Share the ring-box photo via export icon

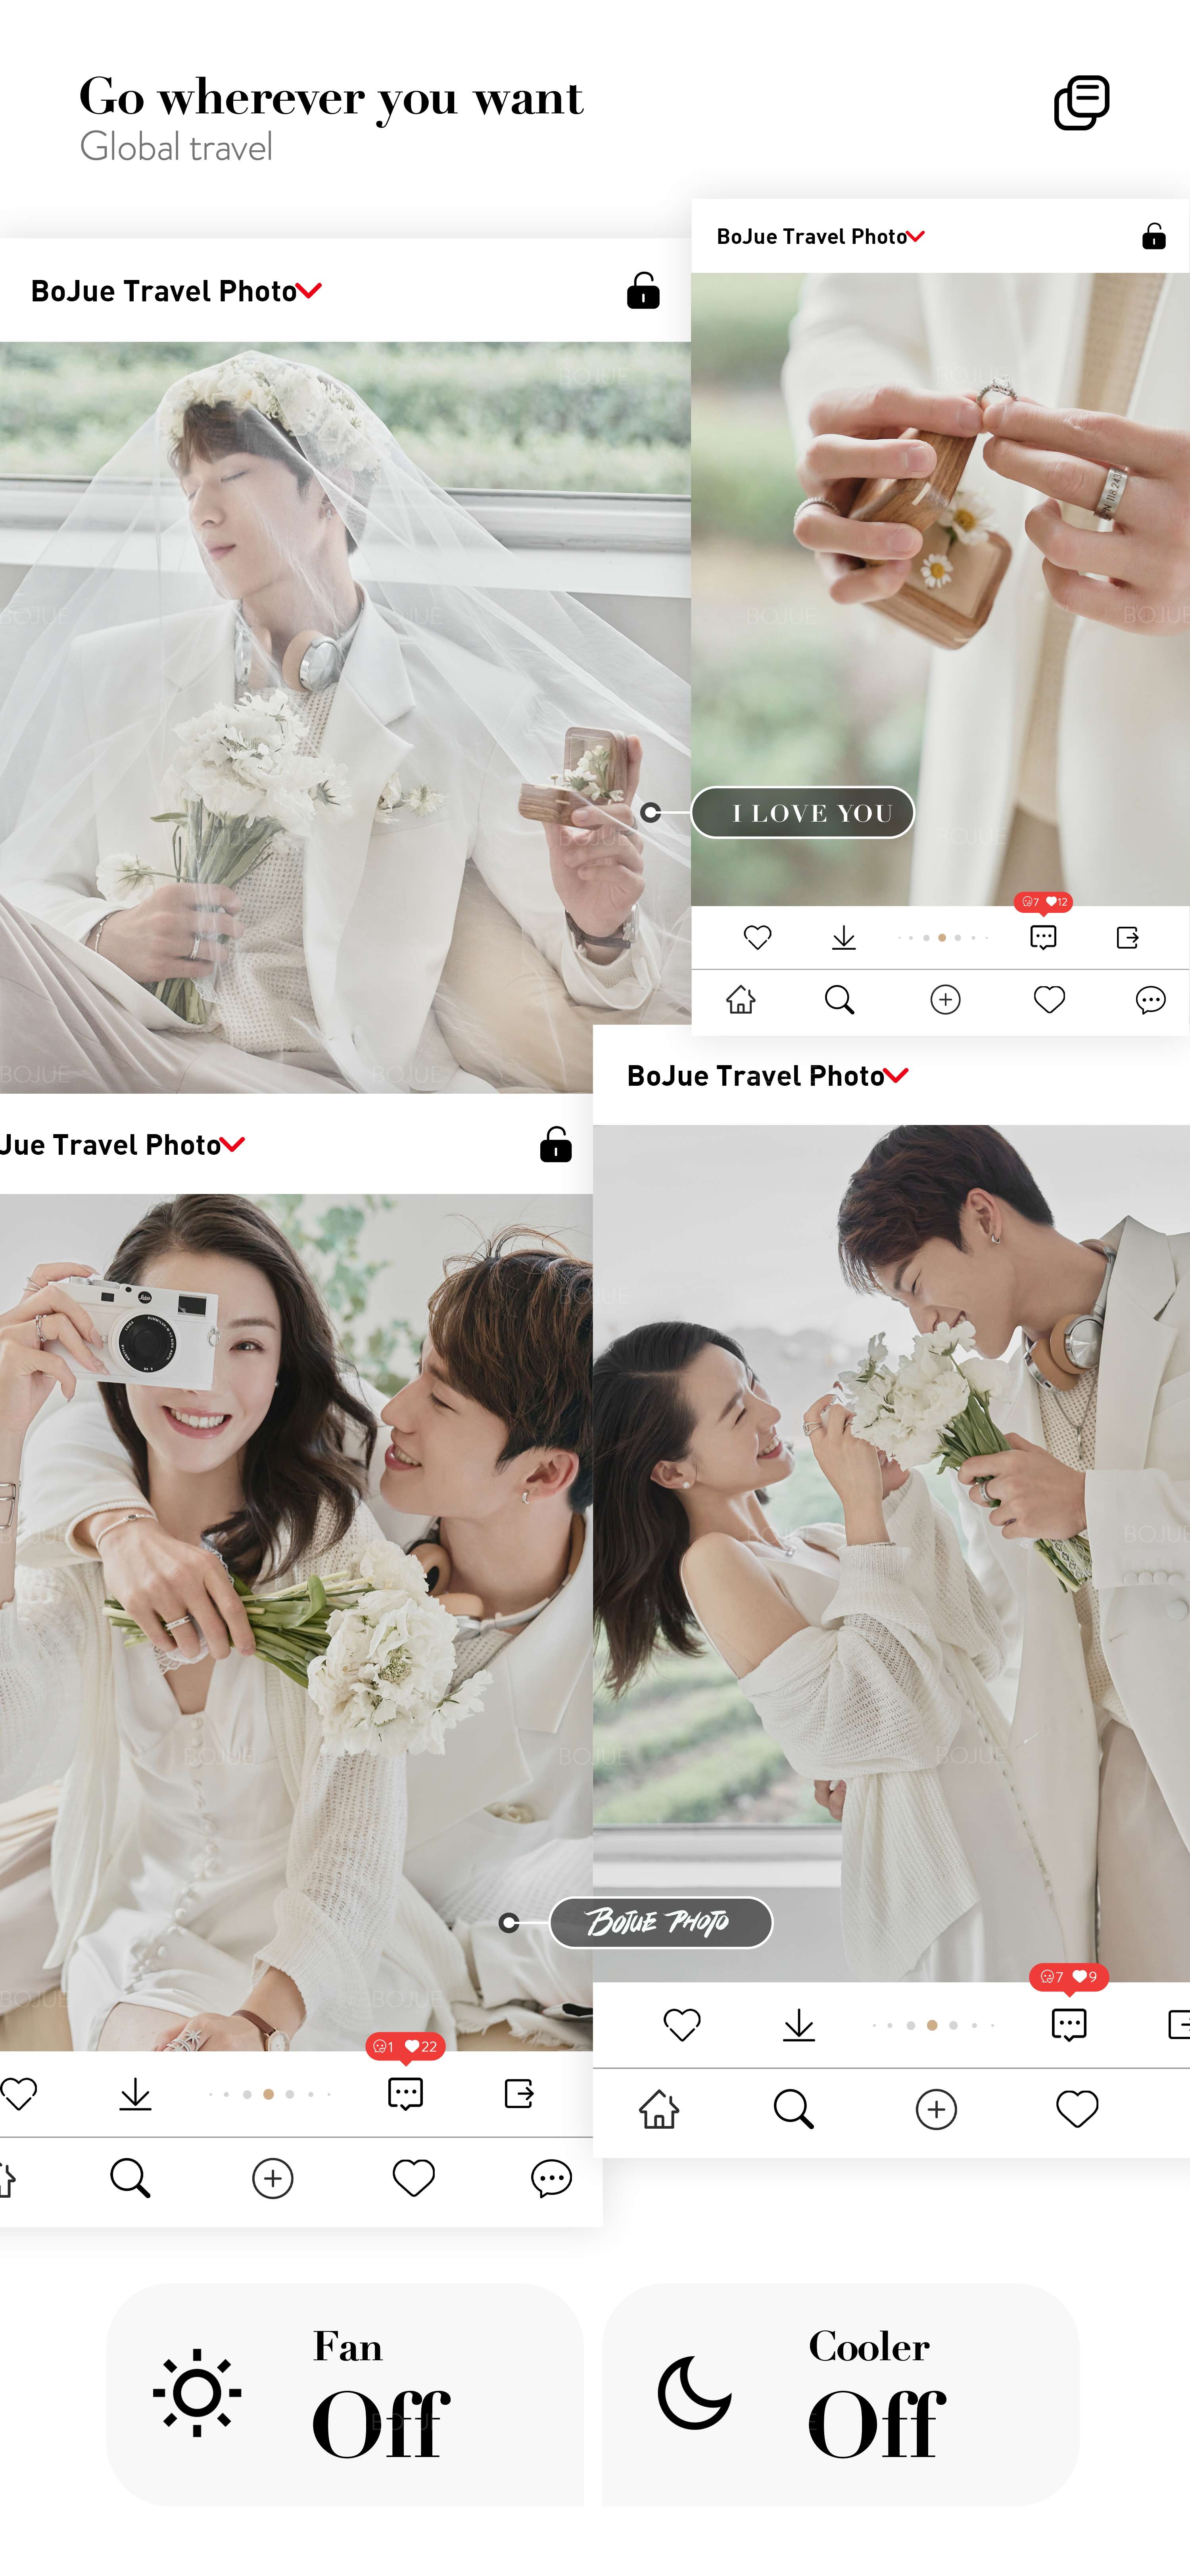coord(1128,937)
